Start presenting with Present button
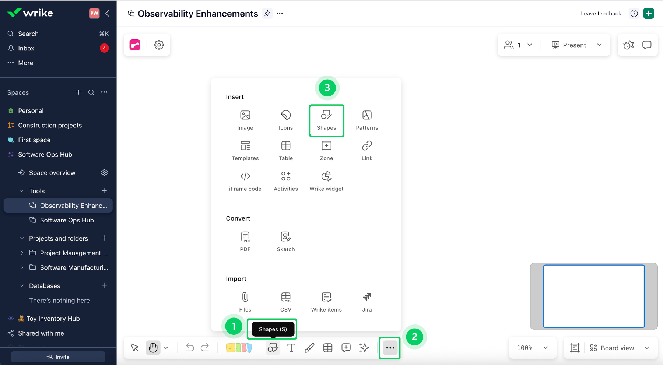 pos(569,45)
